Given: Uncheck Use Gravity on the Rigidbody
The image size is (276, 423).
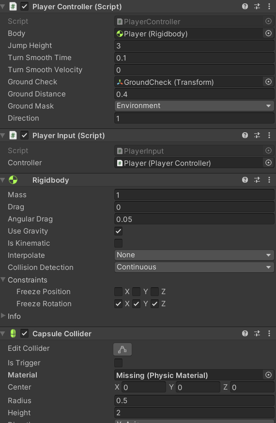Looking at the screenshot, I should coord(118,231).
